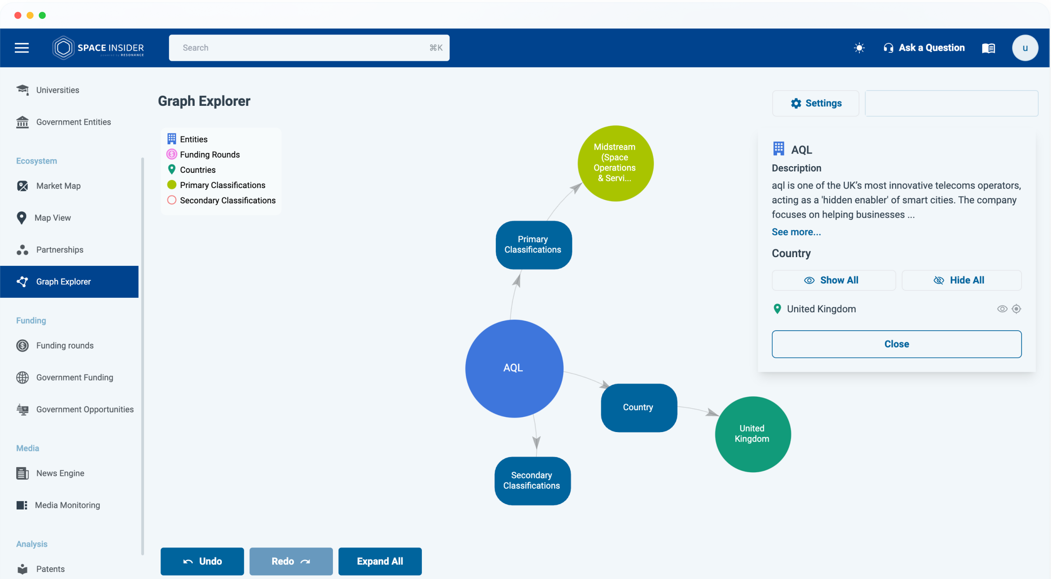Viewport: 1051px width, 579px height.
Task: Open Government Opportunities page
Action: click(x=69, y=409)
